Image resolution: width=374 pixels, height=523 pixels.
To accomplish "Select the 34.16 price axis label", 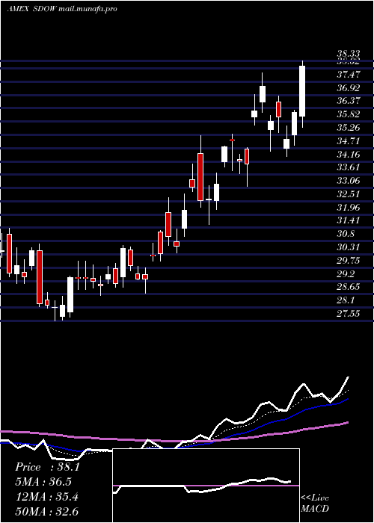I will click(349, 154).
